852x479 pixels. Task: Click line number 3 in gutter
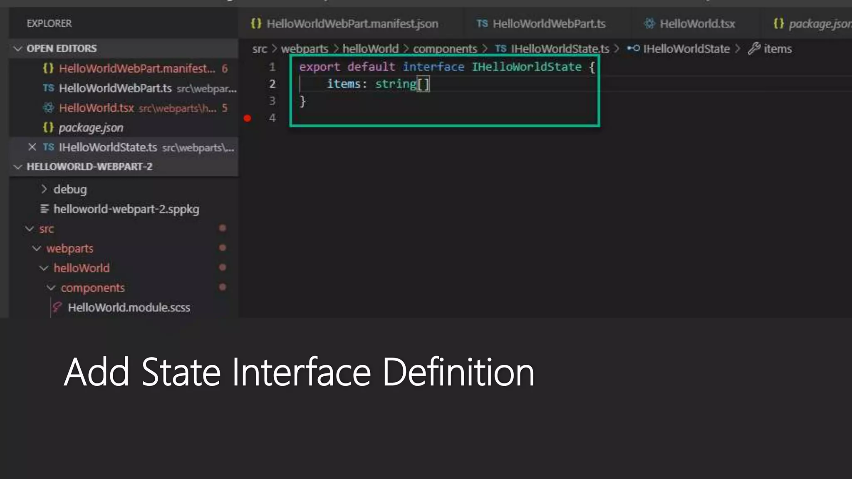pos(272,101)
